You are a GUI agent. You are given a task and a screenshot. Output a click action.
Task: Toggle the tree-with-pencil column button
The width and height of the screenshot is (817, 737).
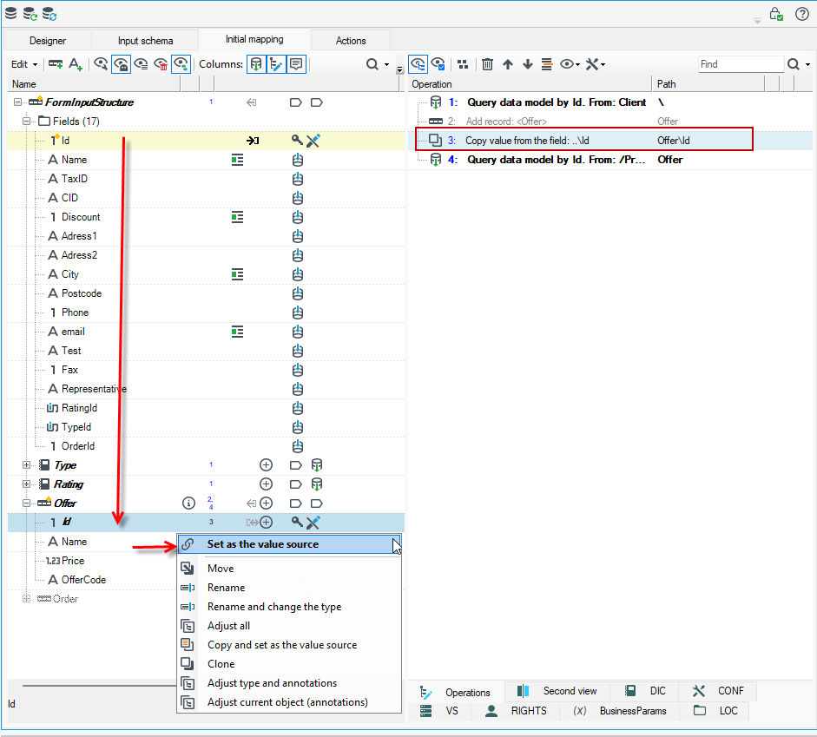[x=276, y=64]
